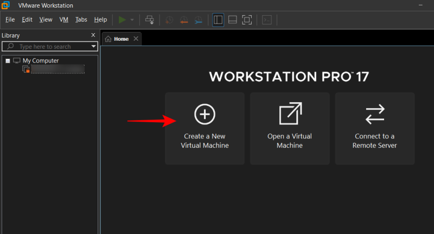Toggle the thumbnail bar view icon
The image size is (434, 234).
(x=232, y=20)
